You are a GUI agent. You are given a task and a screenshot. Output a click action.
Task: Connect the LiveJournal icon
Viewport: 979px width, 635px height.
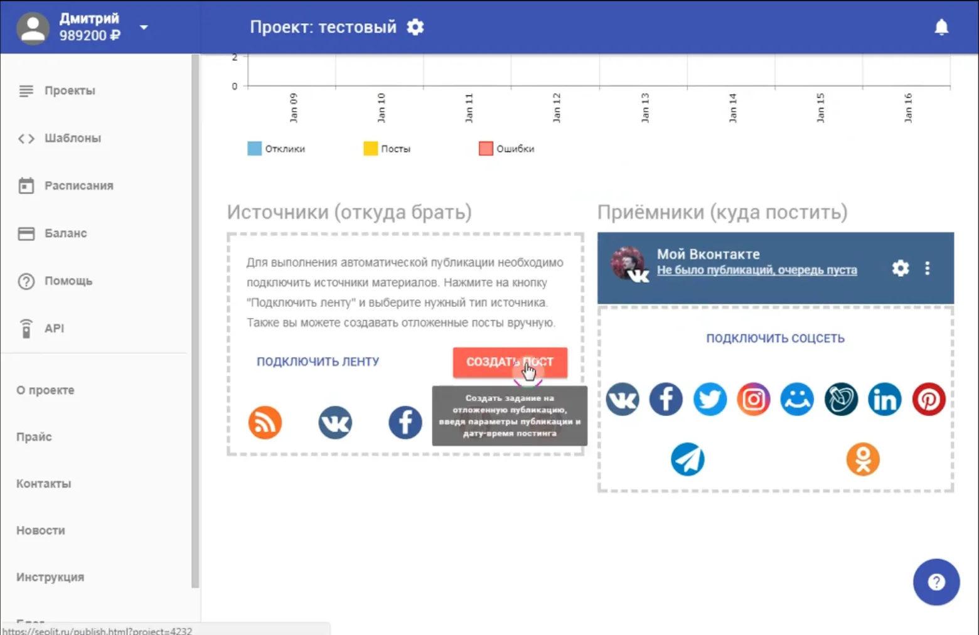pyautogui.click(x=841, y=399)
